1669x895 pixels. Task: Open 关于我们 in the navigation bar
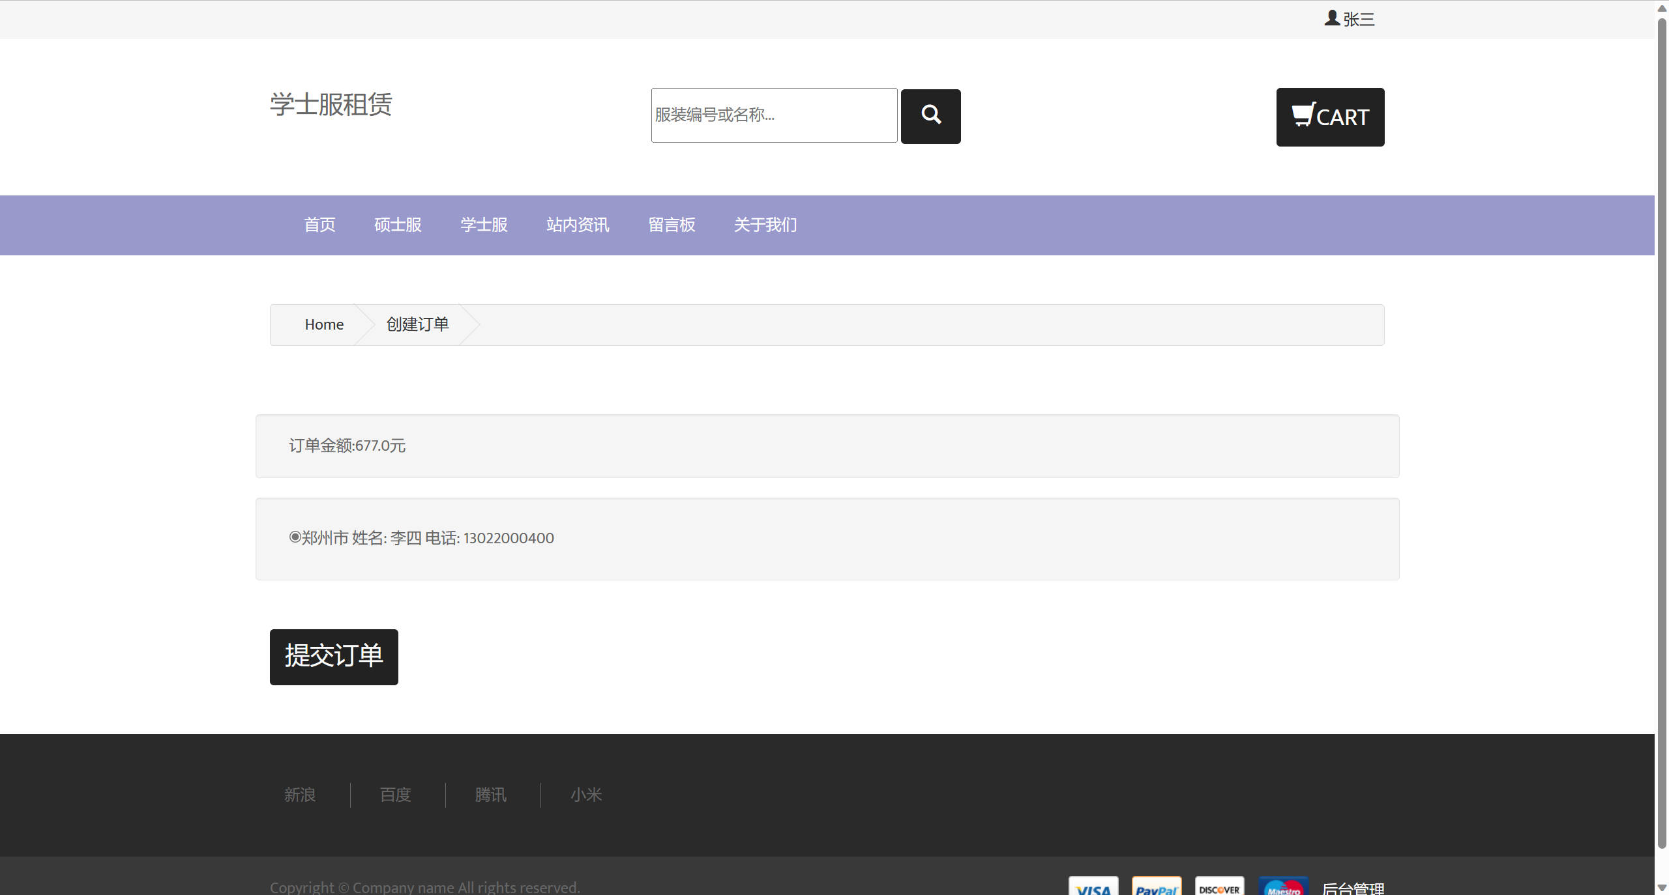(x=765, y=225)
